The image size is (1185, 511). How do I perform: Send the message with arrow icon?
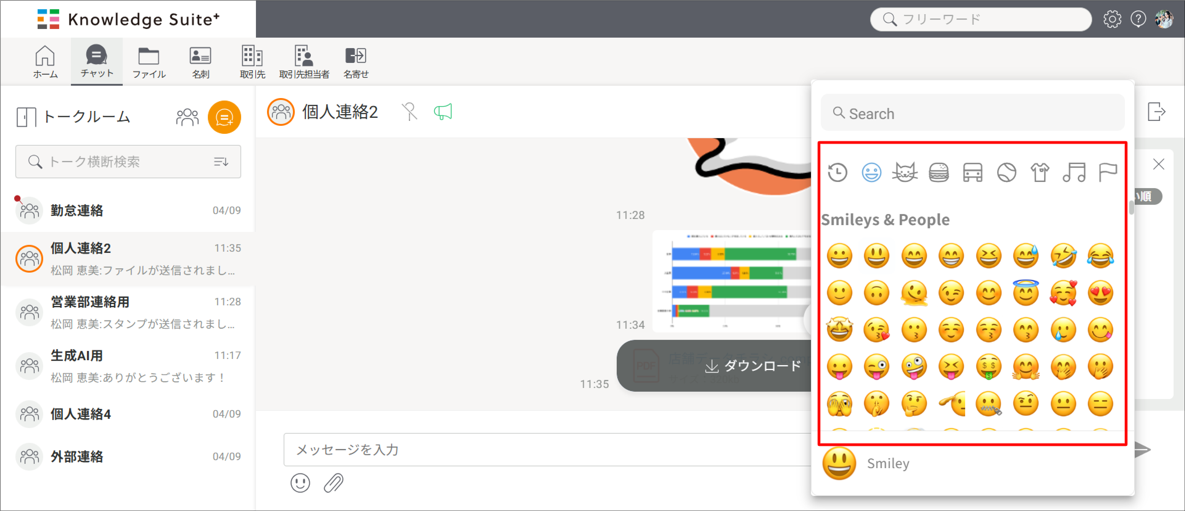point(1143,449)
